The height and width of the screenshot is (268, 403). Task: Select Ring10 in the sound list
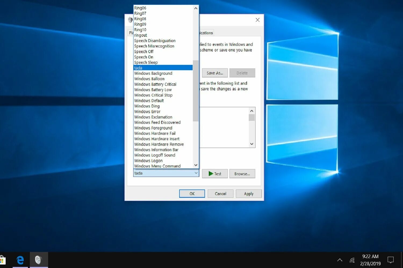tap(163, 30)
